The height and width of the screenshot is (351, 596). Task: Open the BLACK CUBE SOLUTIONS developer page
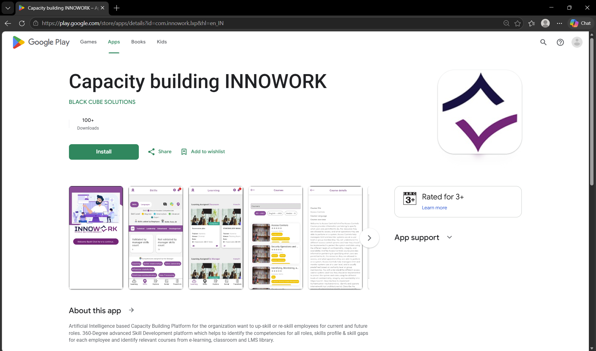[x=102, y=102]
